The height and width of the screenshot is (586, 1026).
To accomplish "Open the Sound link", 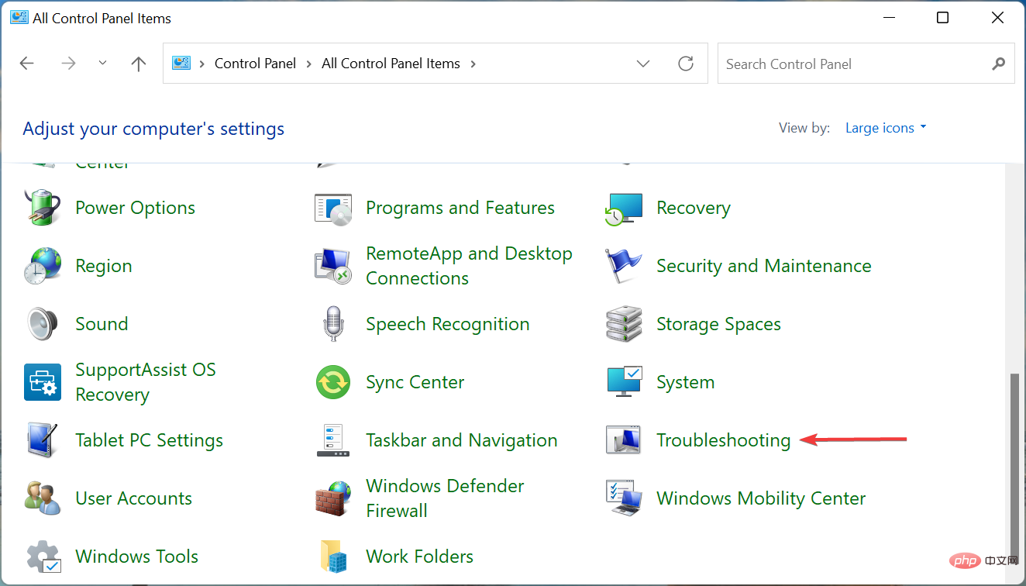I will click(x=102, y=324).
